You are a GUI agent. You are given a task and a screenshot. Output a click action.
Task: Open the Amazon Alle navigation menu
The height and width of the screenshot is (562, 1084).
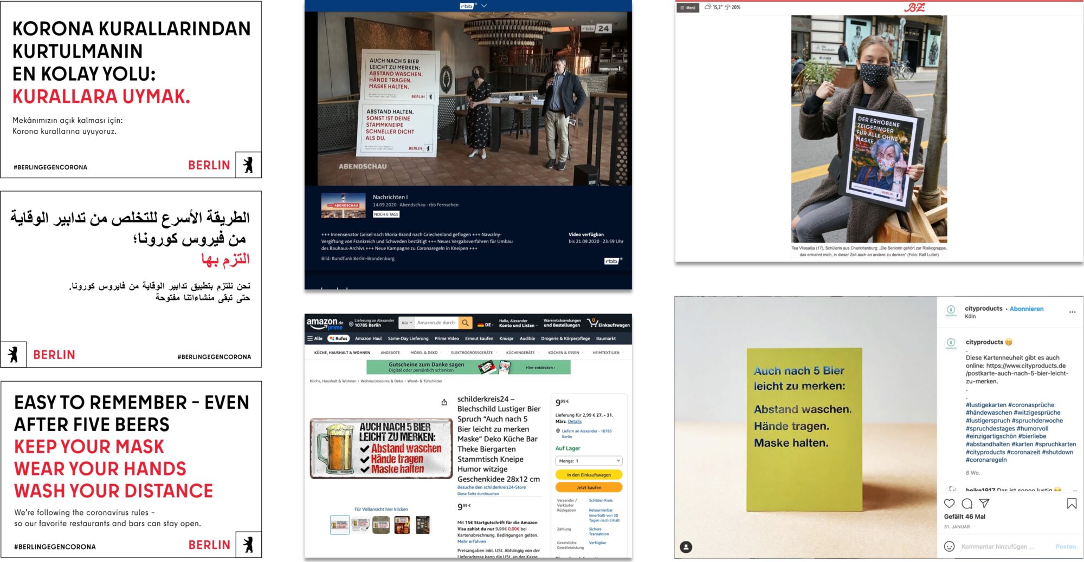coord(315,338)
